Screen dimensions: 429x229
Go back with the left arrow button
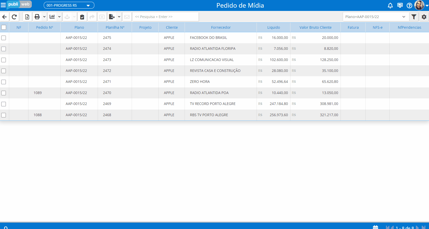click(x=5, y=17)
